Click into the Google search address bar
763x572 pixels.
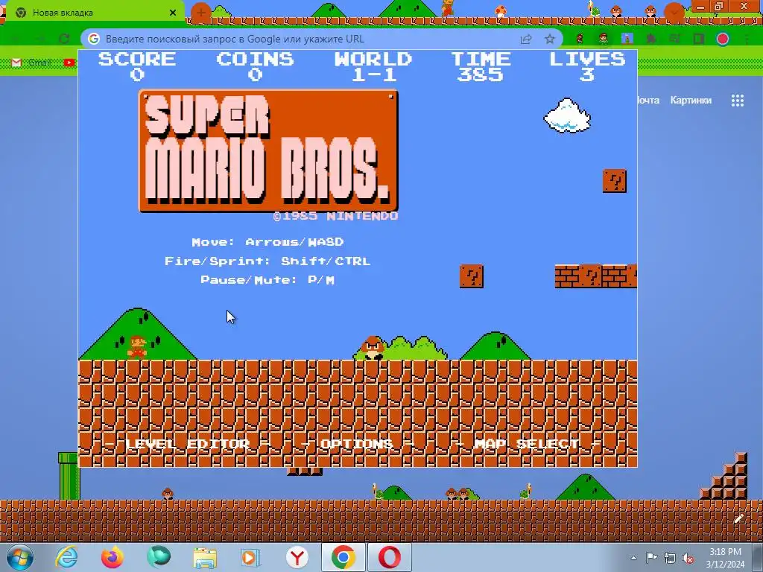[311, 39]
